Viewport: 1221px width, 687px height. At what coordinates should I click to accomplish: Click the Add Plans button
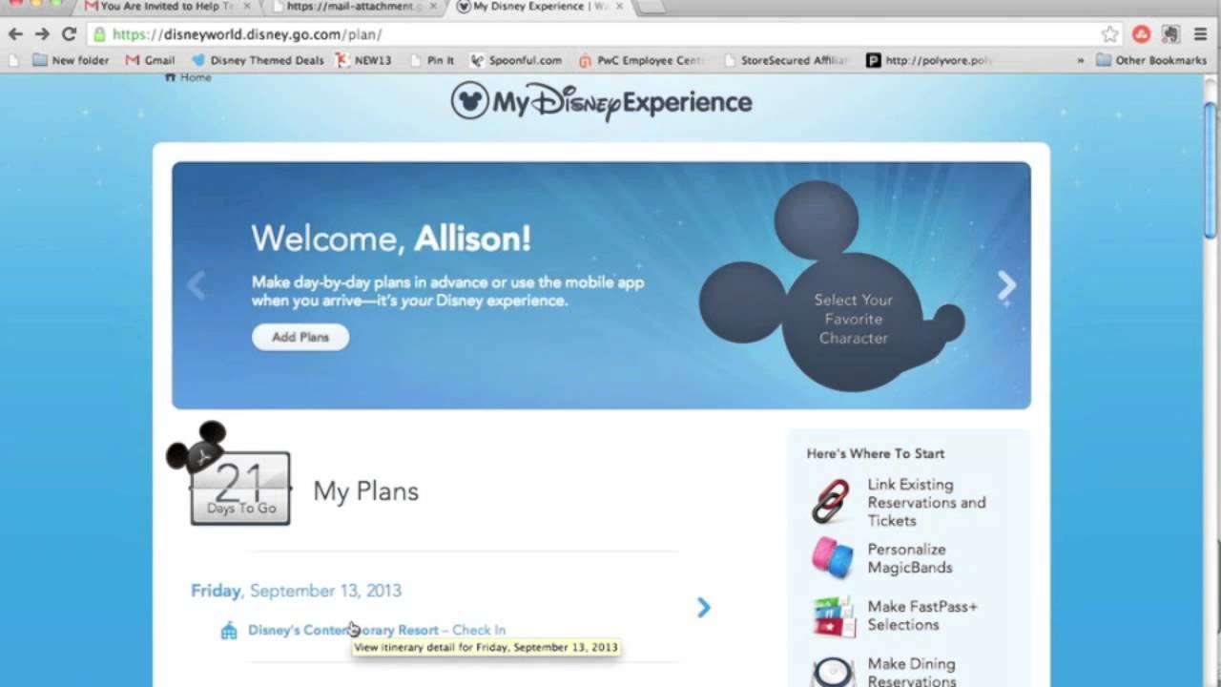click(300, 337)
